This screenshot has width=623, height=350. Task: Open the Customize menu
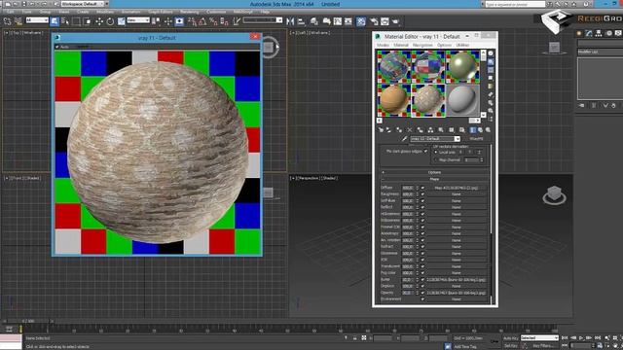tap(216, 12)
